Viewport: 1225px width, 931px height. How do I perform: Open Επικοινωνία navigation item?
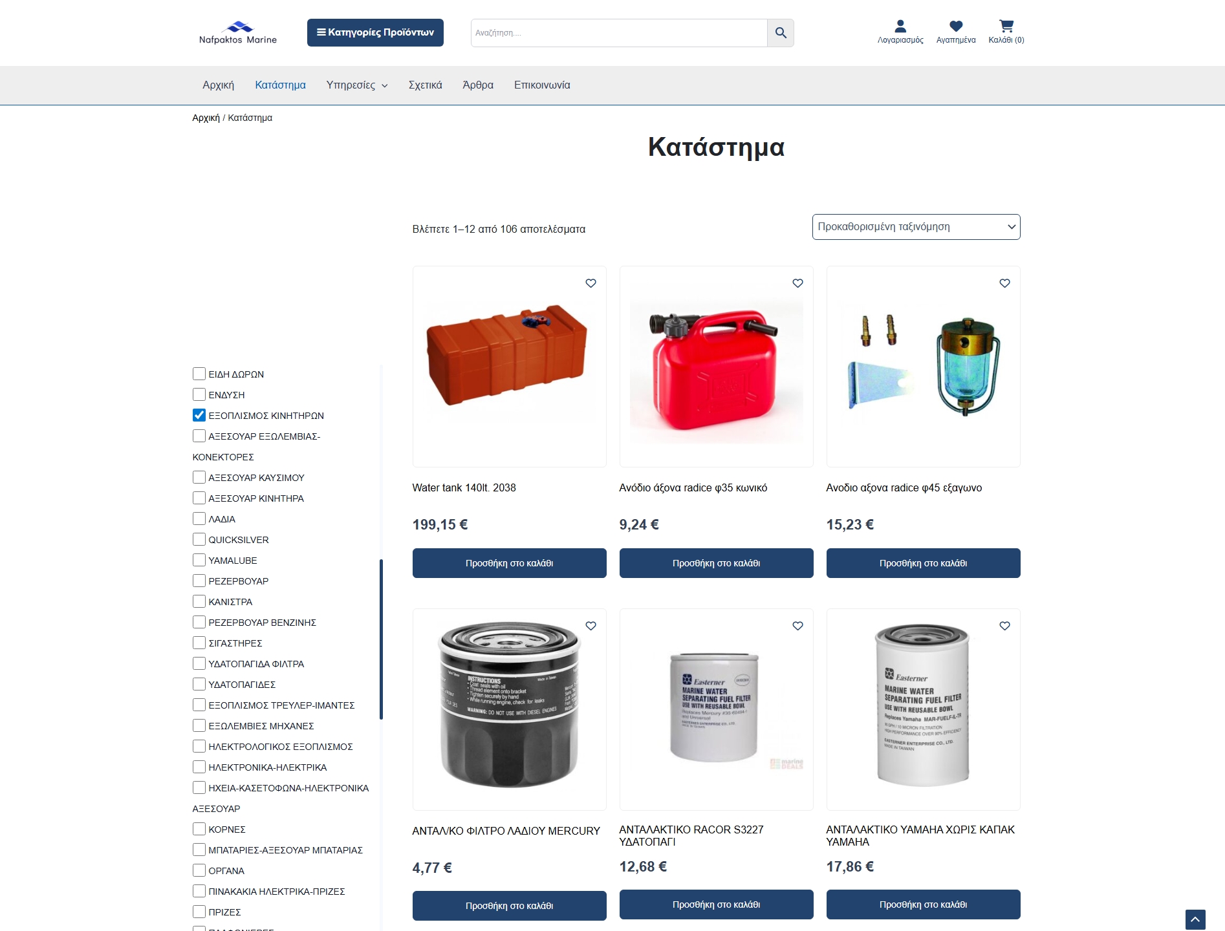tap(542, 85)
